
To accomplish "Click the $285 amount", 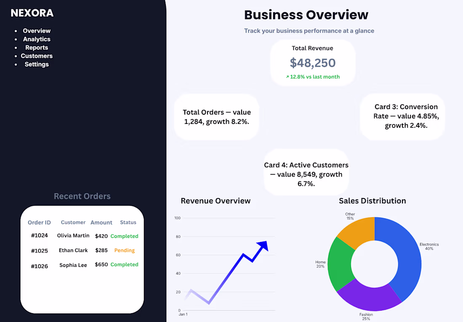I will point(101,250).
